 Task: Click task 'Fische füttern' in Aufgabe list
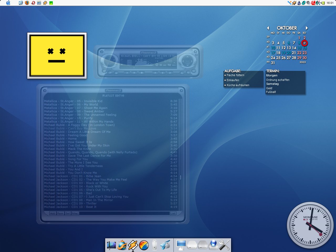[235, 75]
